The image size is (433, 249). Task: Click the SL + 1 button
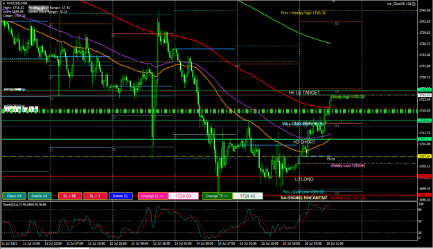tap(96, 196)
